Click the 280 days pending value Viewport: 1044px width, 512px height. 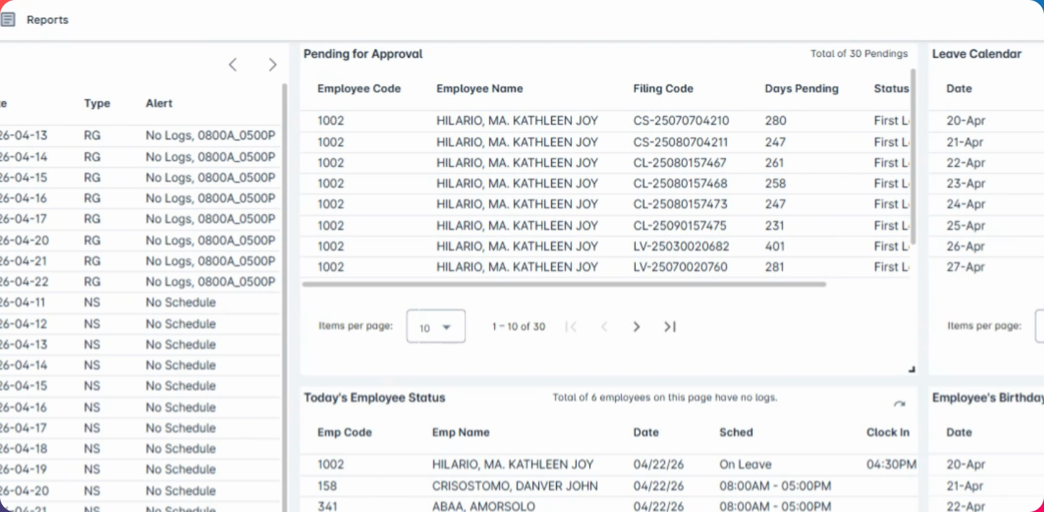[776, 121]
